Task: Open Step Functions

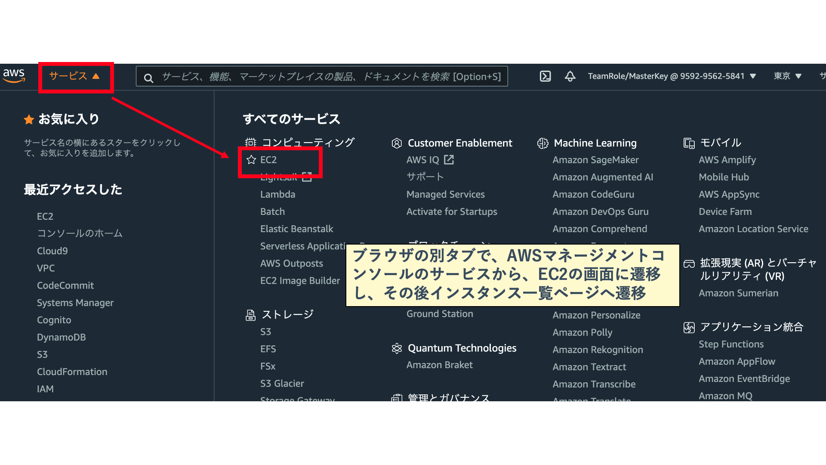Action: (x=731, y=344)
